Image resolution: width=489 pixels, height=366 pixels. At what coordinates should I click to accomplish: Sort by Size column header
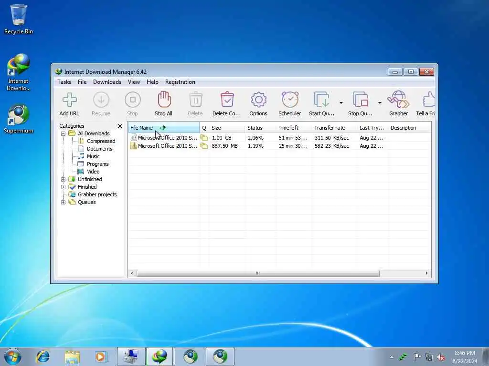click(227, 128)
